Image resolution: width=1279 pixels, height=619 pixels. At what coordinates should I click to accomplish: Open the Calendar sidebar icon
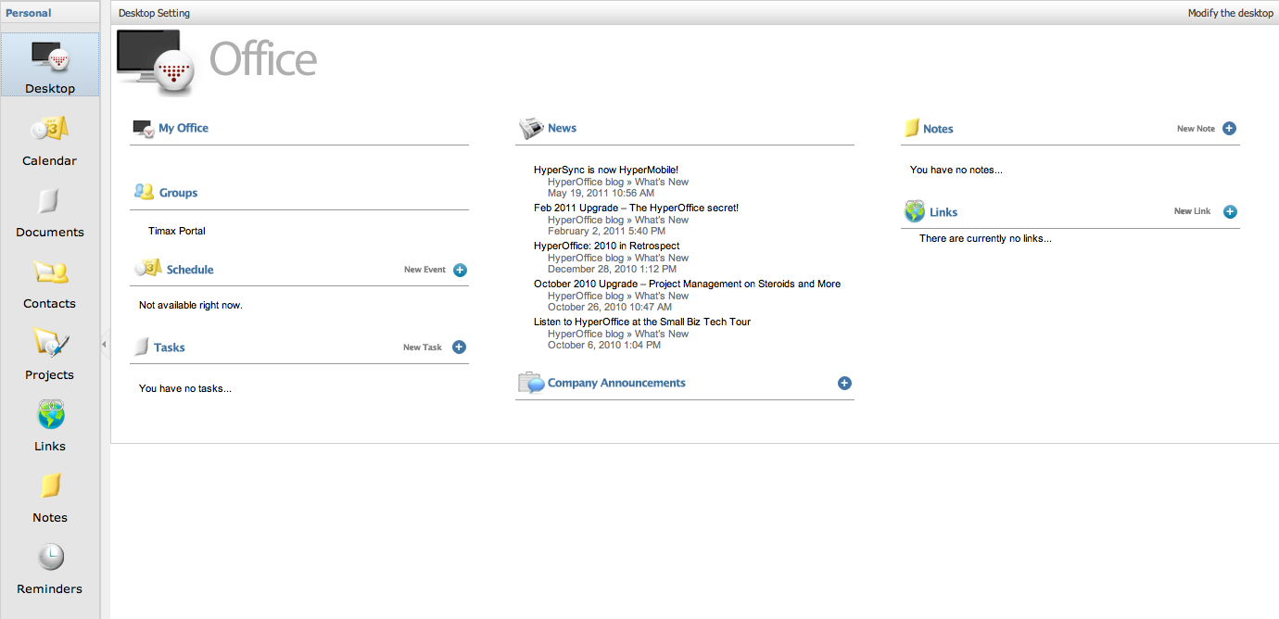pyautogui.click(x=50, y=129)
